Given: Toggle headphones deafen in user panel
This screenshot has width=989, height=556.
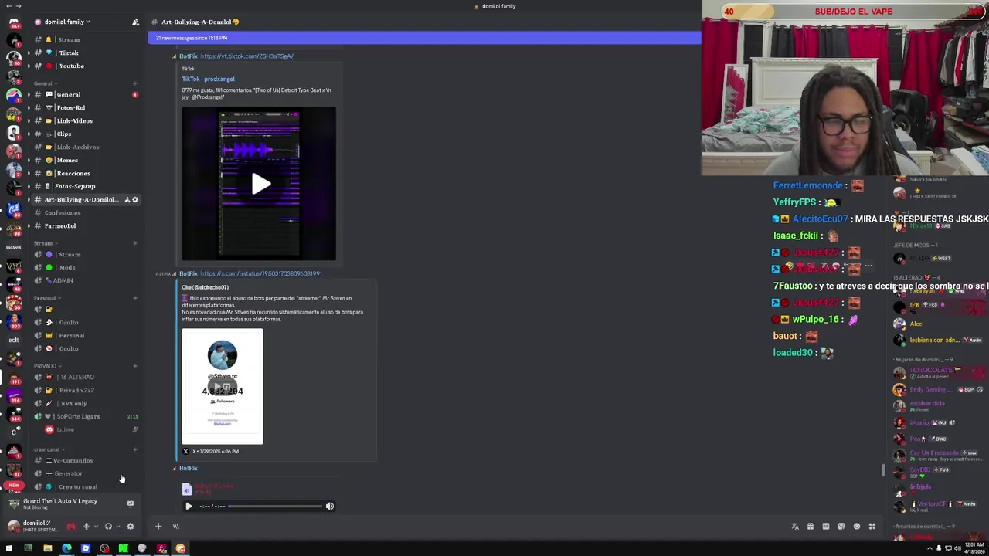Looking at the screenshot, I should click(108, 527).
